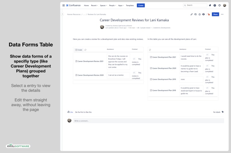The image size is (231, 153).
Task: Star this page as favorite
Action: [200, 14]
